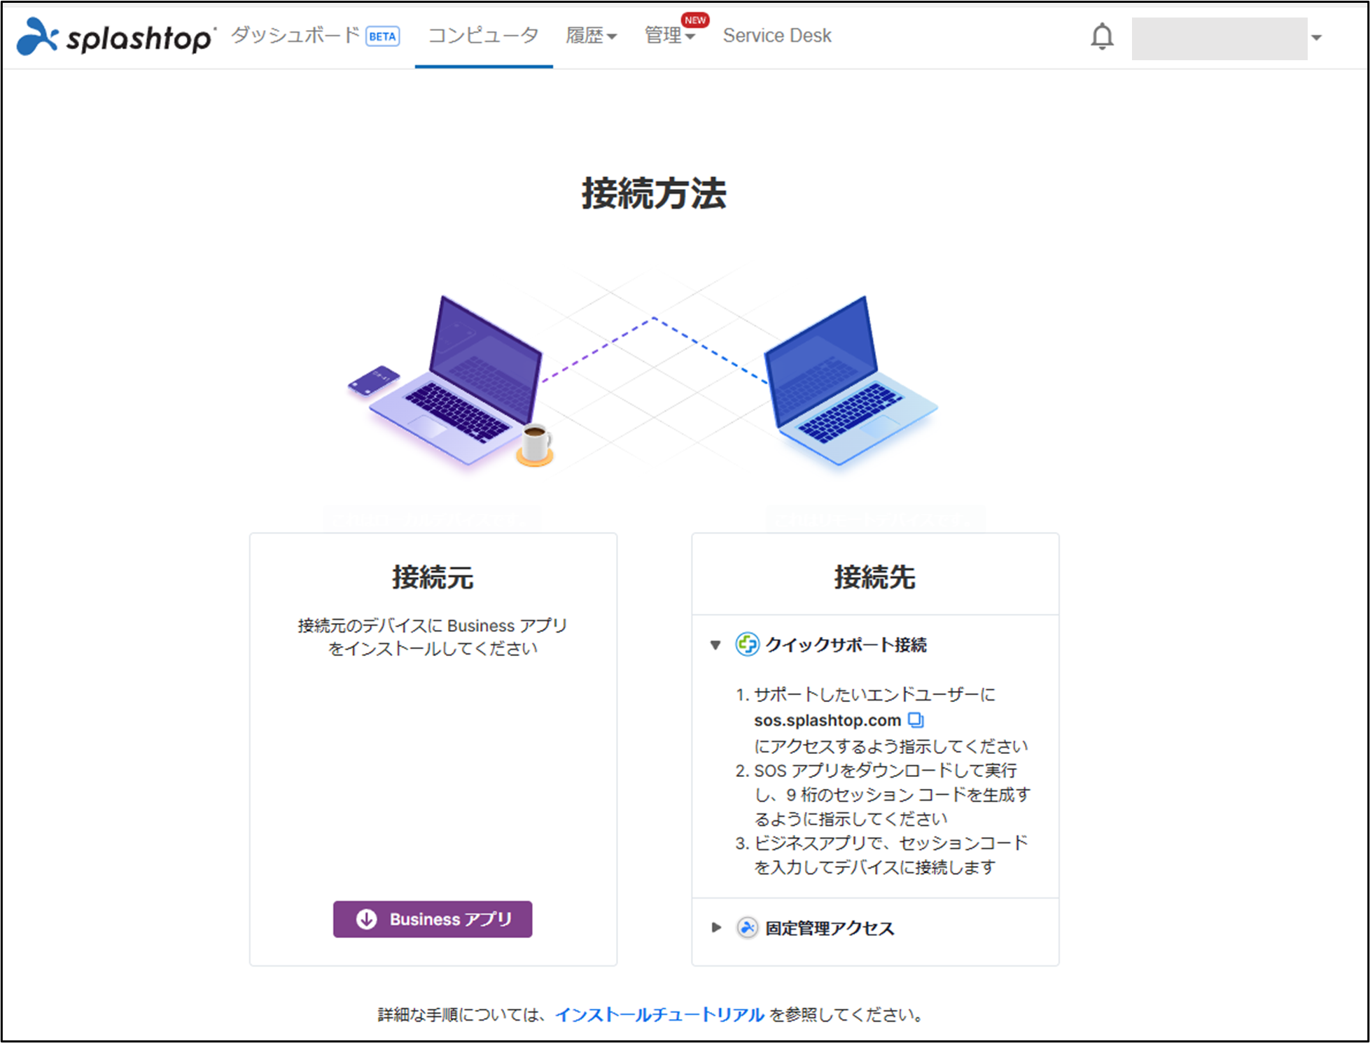Click the 固定管理アクセス heading
Viewport: 1370px width, 1043px height.
pos(830,928)
